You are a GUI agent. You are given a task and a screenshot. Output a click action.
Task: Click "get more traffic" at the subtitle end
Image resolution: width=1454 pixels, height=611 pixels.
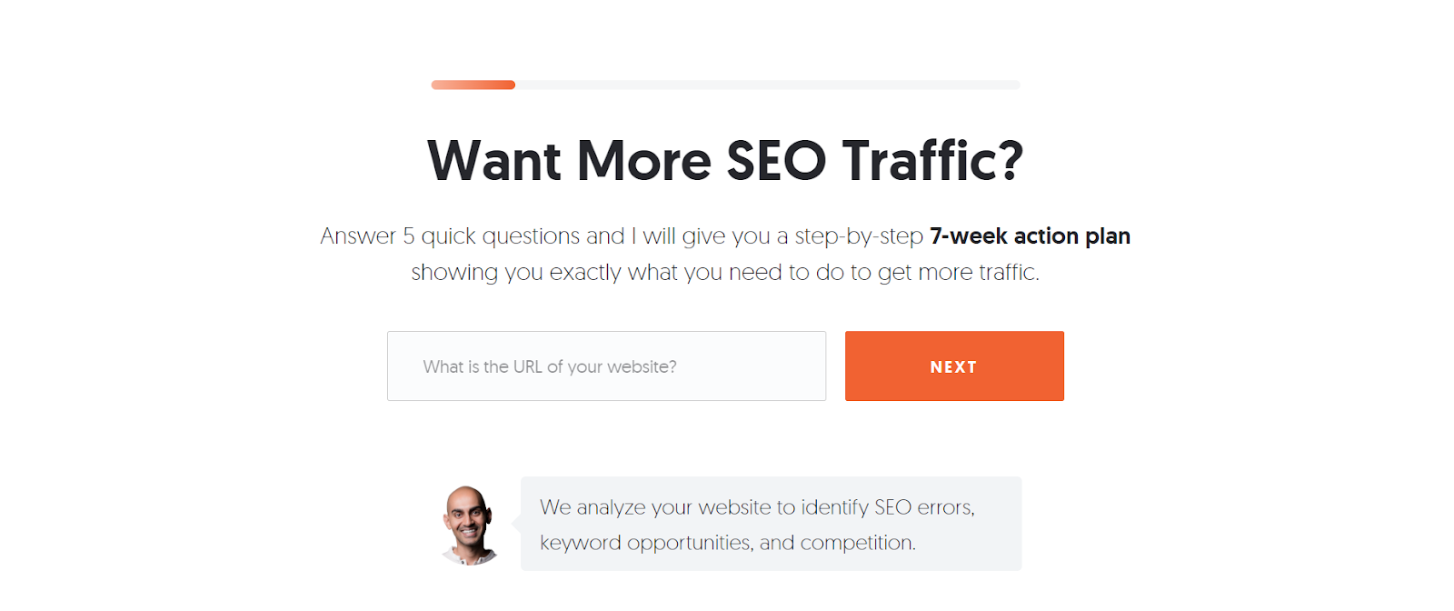point(958,273)
